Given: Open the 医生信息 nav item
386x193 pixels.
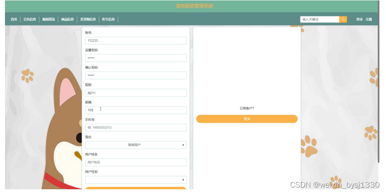Looking at the screenshot, I should click(x=109, y=19).
